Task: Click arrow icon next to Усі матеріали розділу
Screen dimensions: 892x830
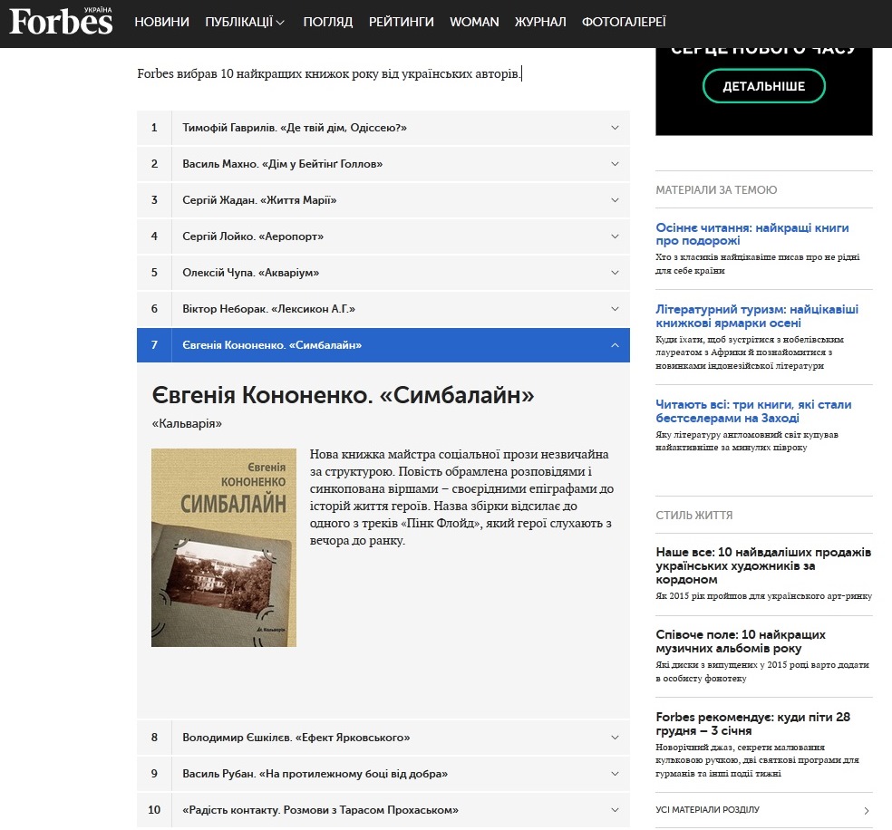Action: point(867,810)
